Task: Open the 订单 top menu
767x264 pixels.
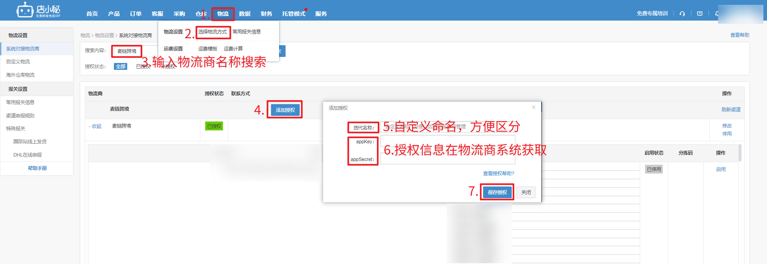Action: coord(136,14)
